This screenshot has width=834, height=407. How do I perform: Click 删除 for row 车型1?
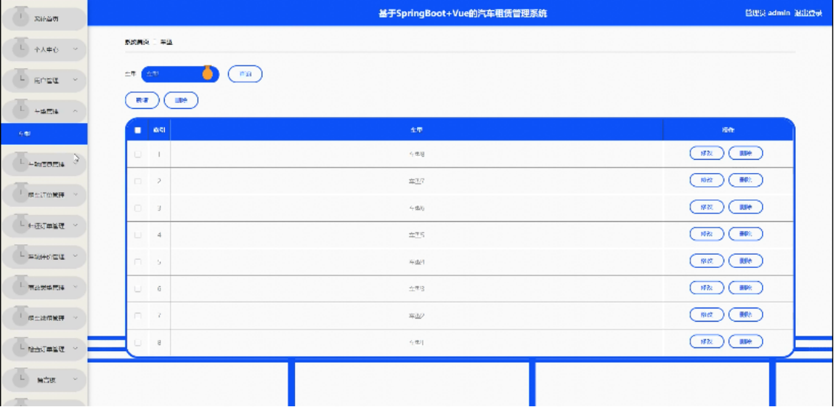tap(746, 341)
